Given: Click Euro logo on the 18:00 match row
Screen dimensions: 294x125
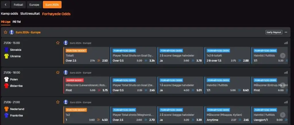Looking at the screenshot, I should 66,72.
